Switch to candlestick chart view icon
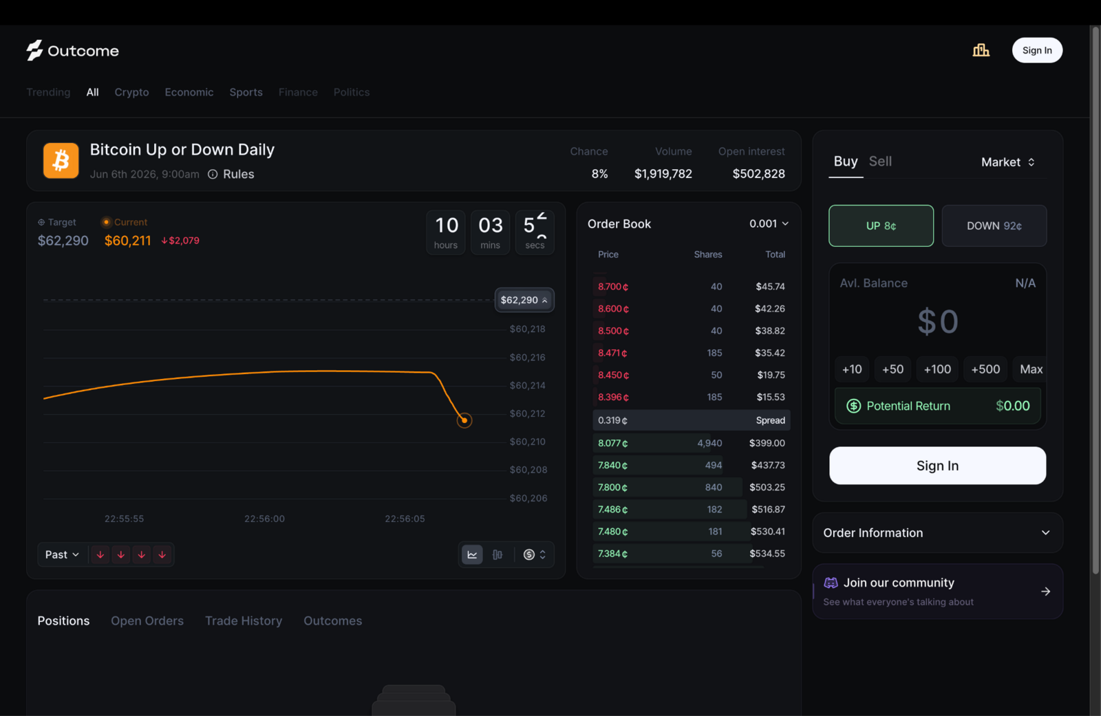The image size is (1101, 716). [498, 554]
